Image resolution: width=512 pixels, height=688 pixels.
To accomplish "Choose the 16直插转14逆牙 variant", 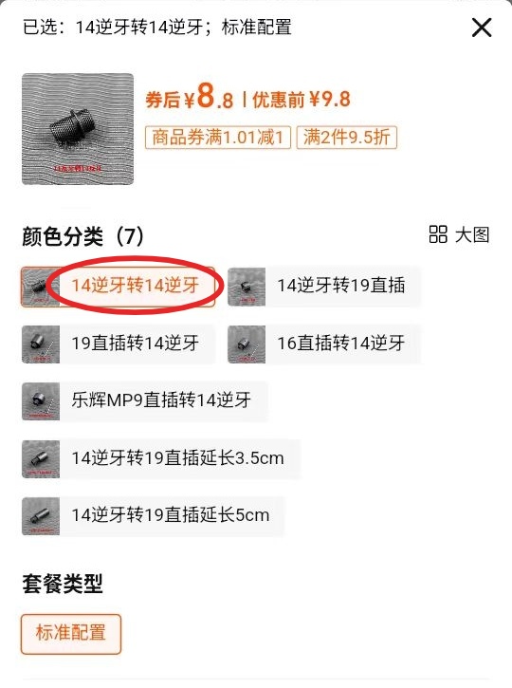I will (x=324, y=344).
